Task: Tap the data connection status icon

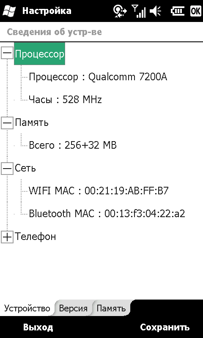Action: coord(120,11)
